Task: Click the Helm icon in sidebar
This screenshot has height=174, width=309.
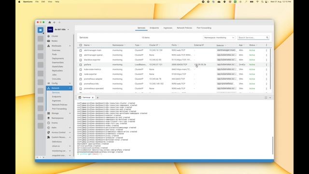Action: point(48,128)
